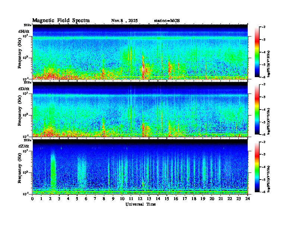Click hour 20 on the Universal Time axis
This screenshot has width=295, height=228.
point(212,199)
